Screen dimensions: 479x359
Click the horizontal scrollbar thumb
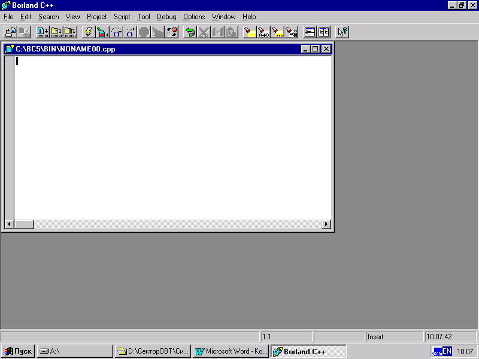coord(24,224)
